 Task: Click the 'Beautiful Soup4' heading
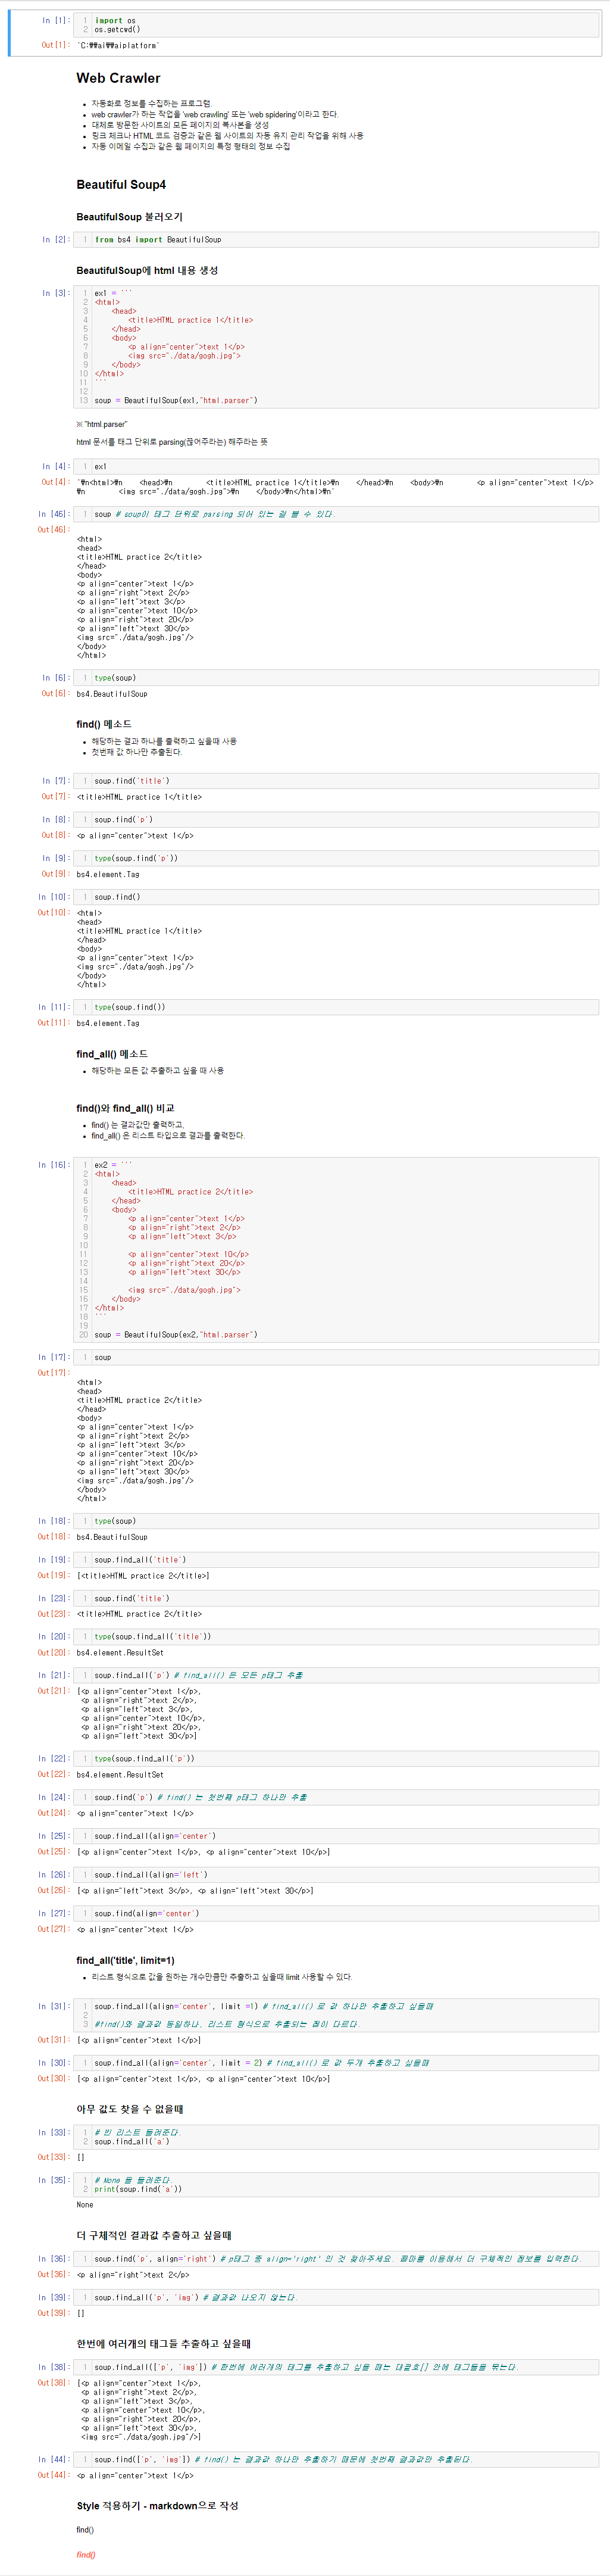tap(121, 185)
